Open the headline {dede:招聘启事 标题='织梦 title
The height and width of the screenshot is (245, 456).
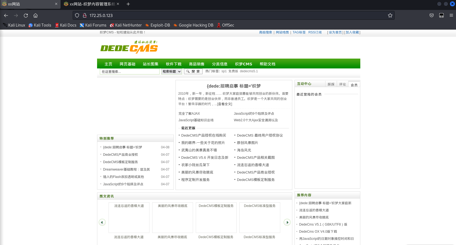(234, 86)
